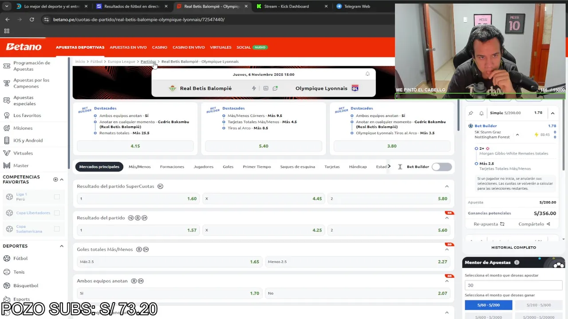Viewport: 568px width, 319px height.
Task: Select Ambos equipos anotan No at 2.07
Action: pyautogui.click(x=358, y=293)
